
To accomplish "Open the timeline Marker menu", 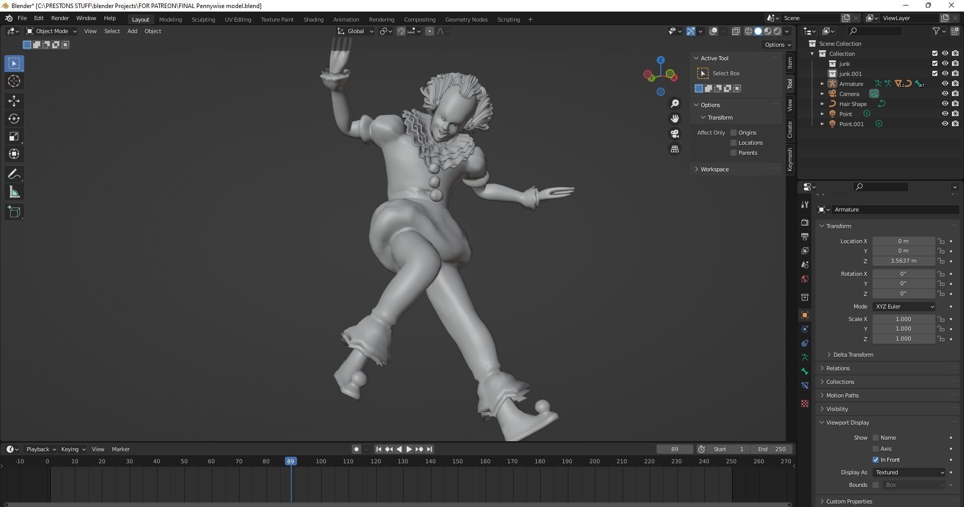I will pyautogui.click(x=120, y=449).
